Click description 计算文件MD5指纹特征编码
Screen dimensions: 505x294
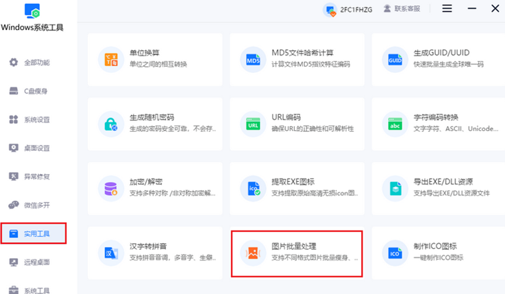[311, 64]
